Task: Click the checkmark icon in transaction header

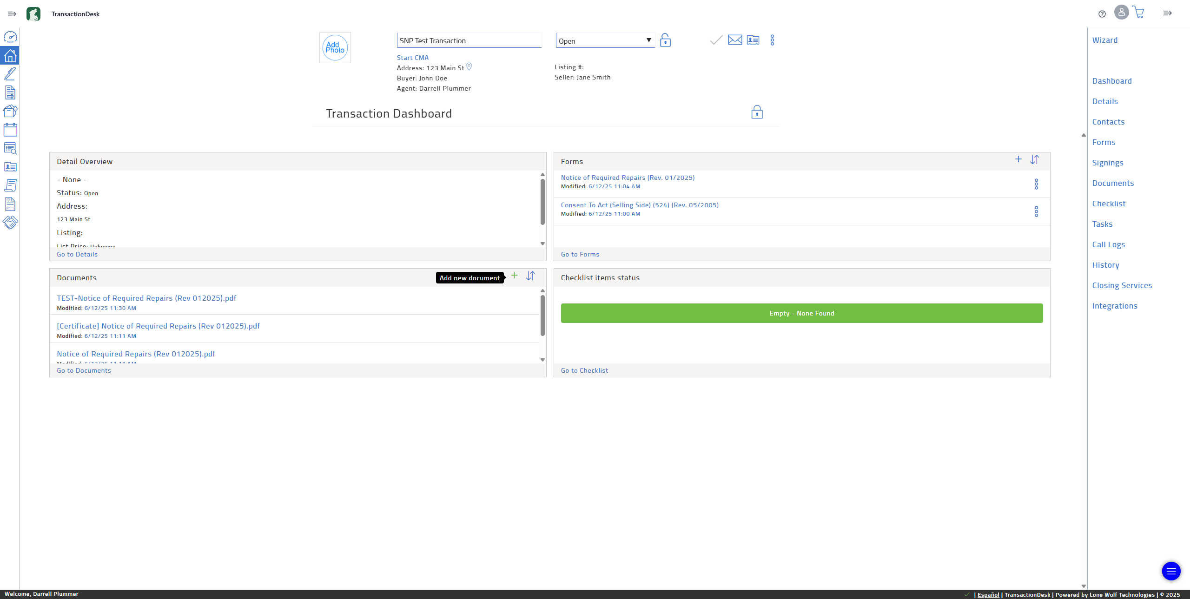Action: tap(716, 40)
